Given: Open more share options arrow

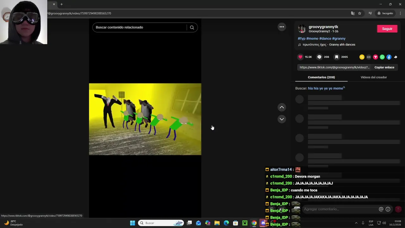Looking at the screenshot, I should click(x=396, y=57).
